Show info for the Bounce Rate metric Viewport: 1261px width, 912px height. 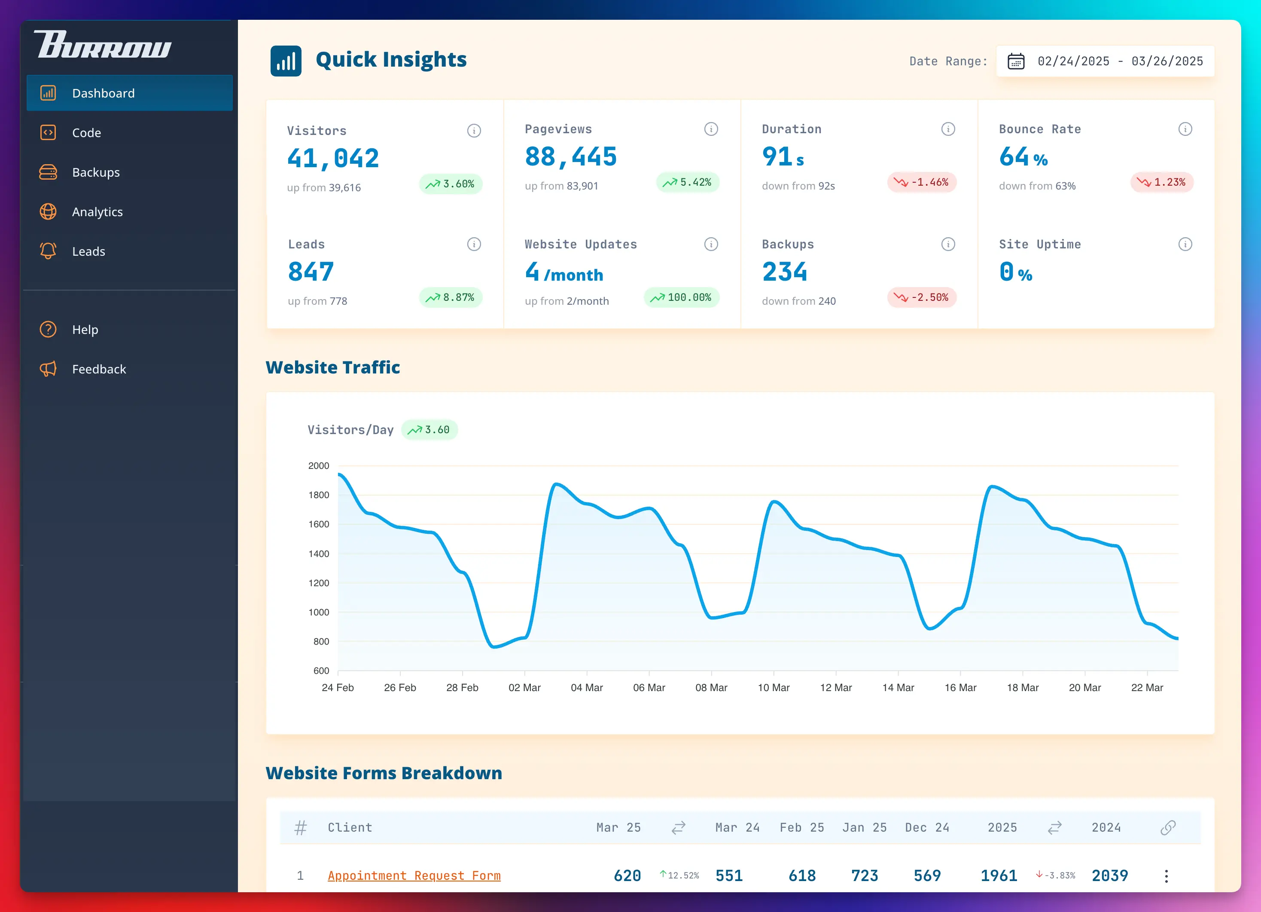[x=1185, y=129]
